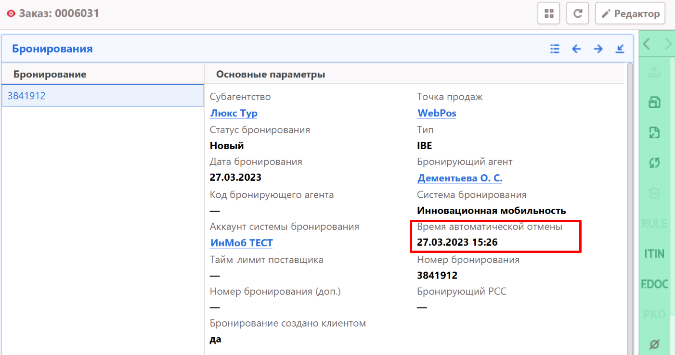Screen dimensions: 675x355
Task: Click the grid view icon button
Action: [x=548, y=13]
